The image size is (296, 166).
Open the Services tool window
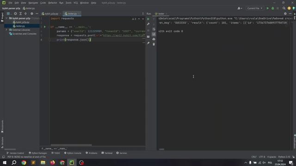(122, 153)
